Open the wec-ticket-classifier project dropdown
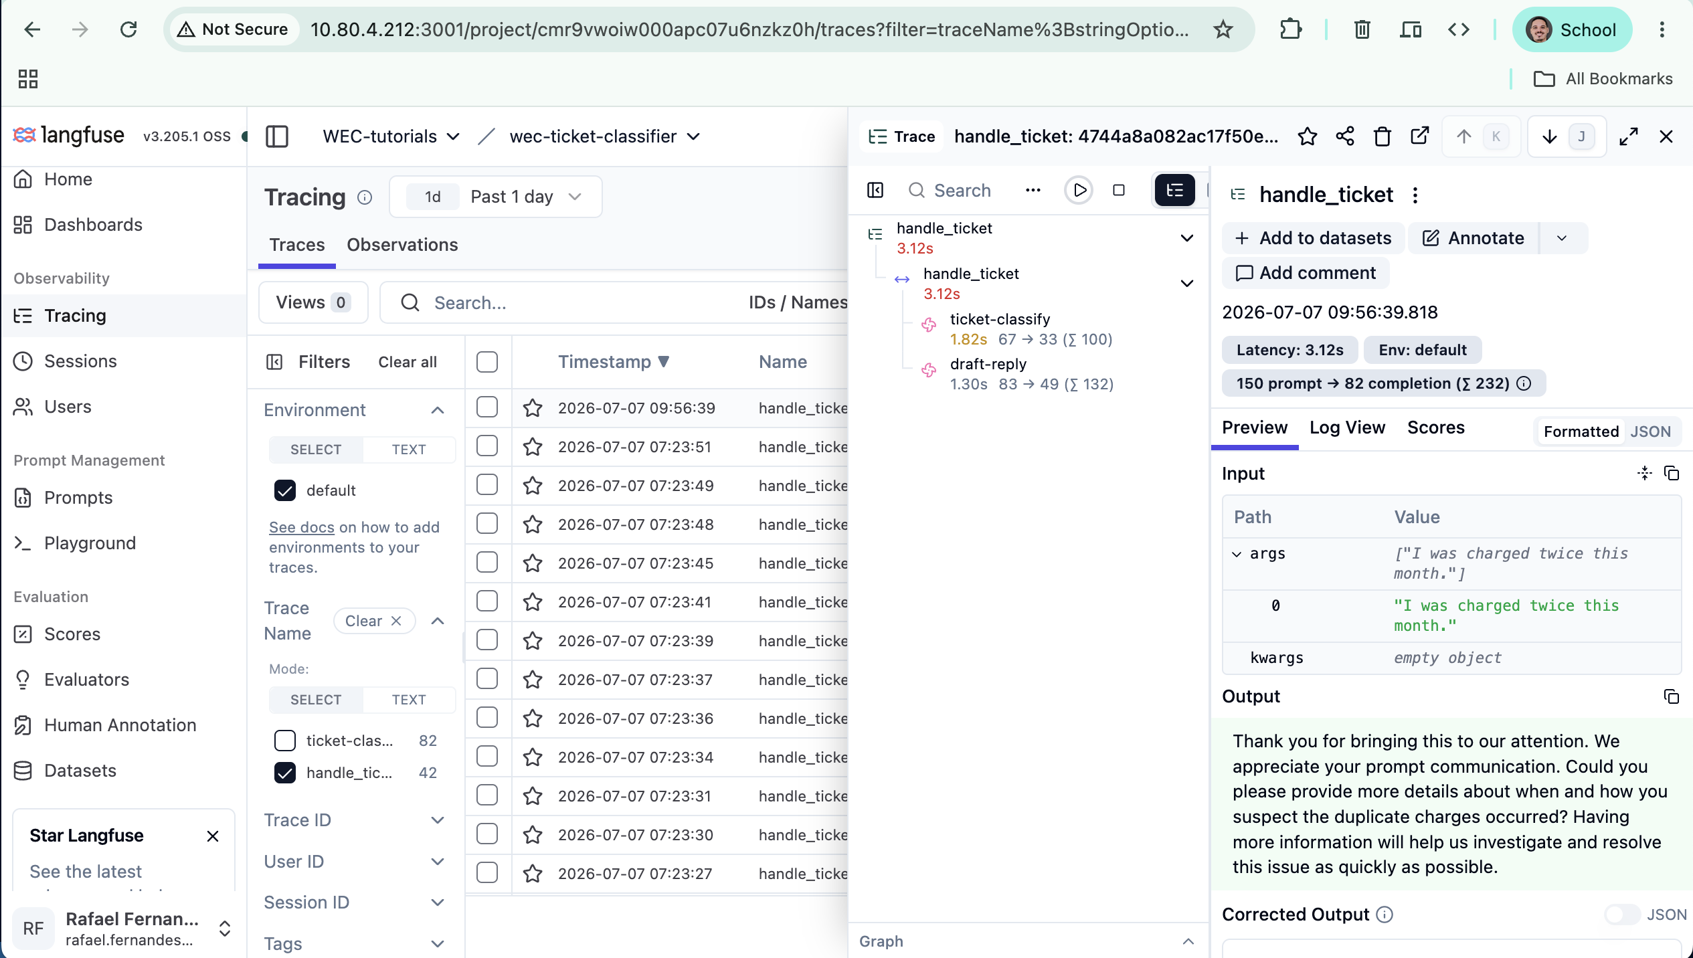The height and width of the screenshot is (958, 1693). tap(604, 136)
